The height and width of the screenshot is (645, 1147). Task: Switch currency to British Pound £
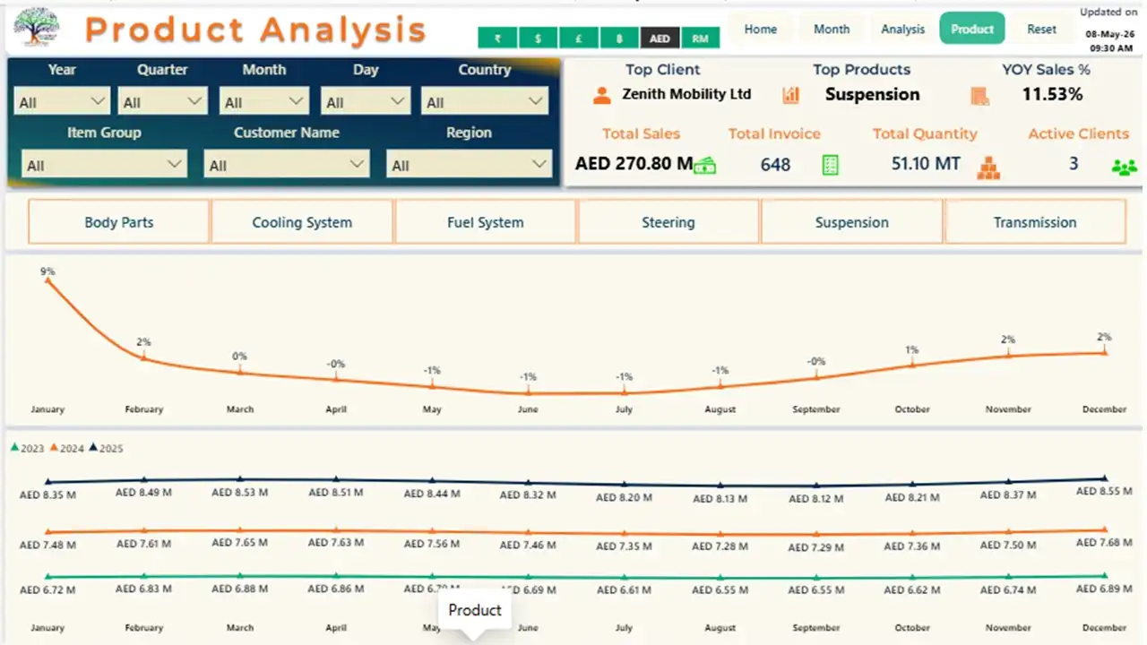click(579, 39)
